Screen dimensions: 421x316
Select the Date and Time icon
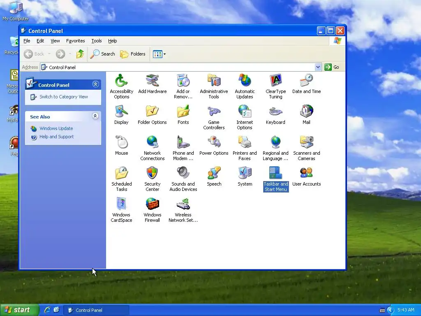click(x=306, y=84)
